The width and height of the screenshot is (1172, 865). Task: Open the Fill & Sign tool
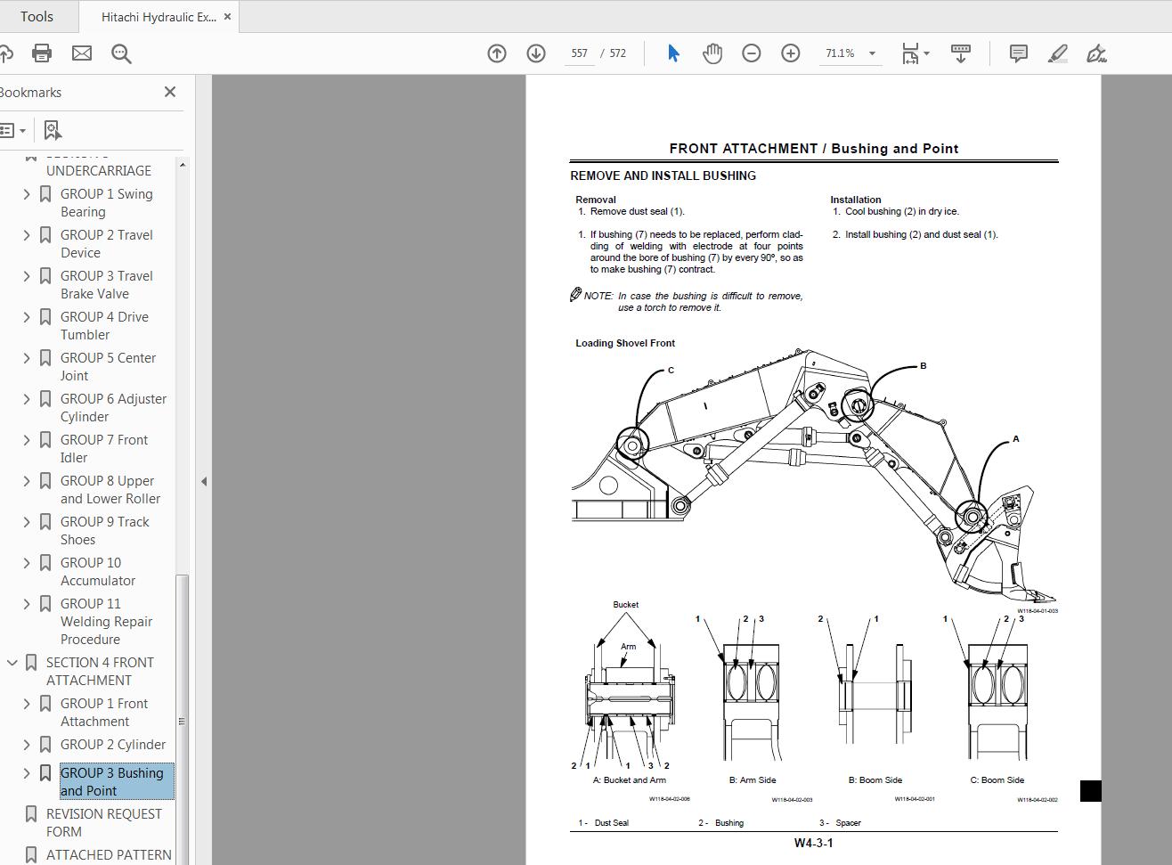tap(1096, 53)
